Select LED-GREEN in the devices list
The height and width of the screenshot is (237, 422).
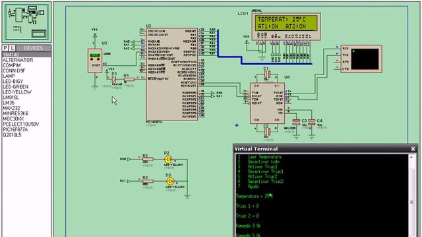coord(15,87)
